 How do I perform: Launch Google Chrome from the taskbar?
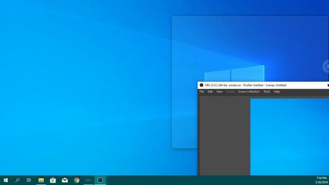pyautogui.click(x=77, y=180)
